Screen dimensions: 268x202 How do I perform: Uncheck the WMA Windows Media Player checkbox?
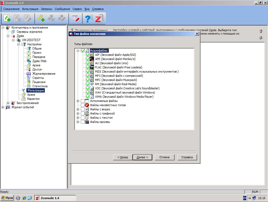pos(88,97)
